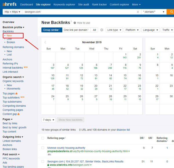This screenshot has width=174, height=168.
Task: Open Dashboard in top navigation
Action: 26,5
